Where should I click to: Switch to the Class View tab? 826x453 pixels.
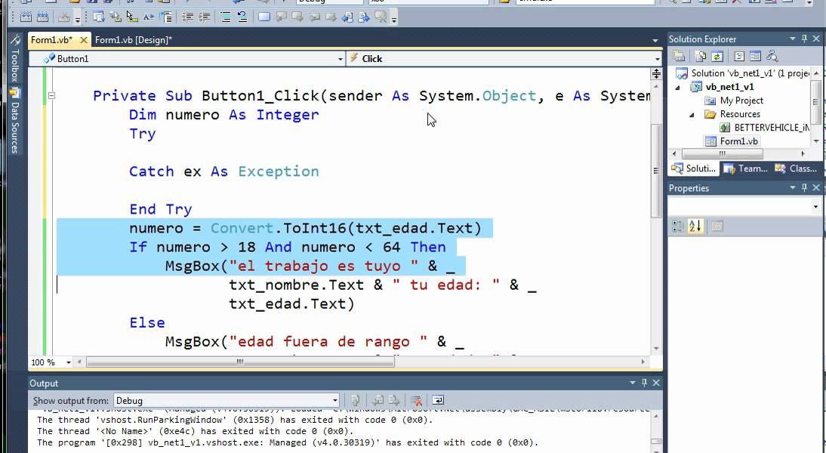point(796,168)
